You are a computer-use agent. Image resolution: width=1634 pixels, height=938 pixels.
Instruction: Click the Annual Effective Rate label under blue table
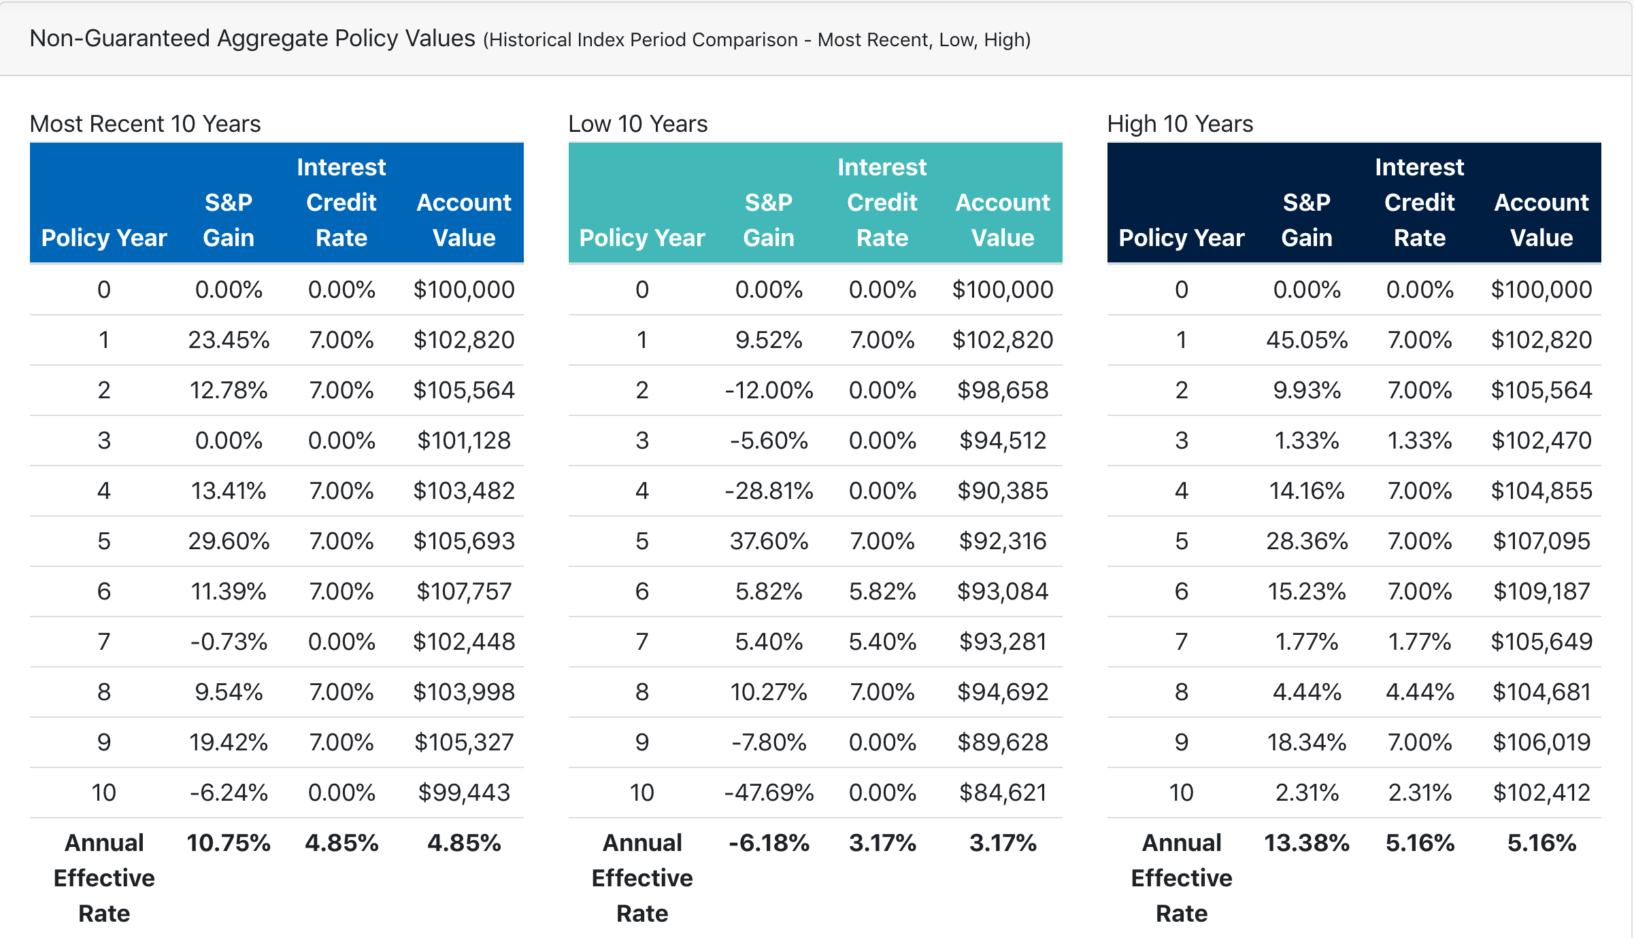103,878
